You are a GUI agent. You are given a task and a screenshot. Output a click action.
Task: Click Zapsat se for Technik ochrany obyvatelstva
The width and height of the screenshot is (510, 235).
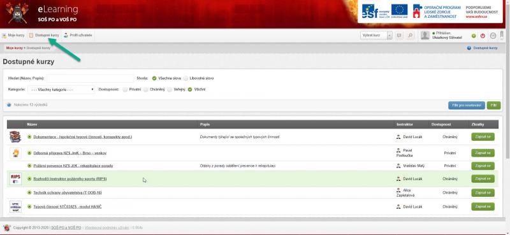pyautogui.click(x=483, y=193)
